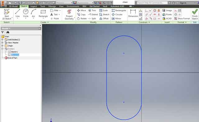The width and height of the screenshot is (199, 122).
Task: Select the Trim tool
Action: 92,10
